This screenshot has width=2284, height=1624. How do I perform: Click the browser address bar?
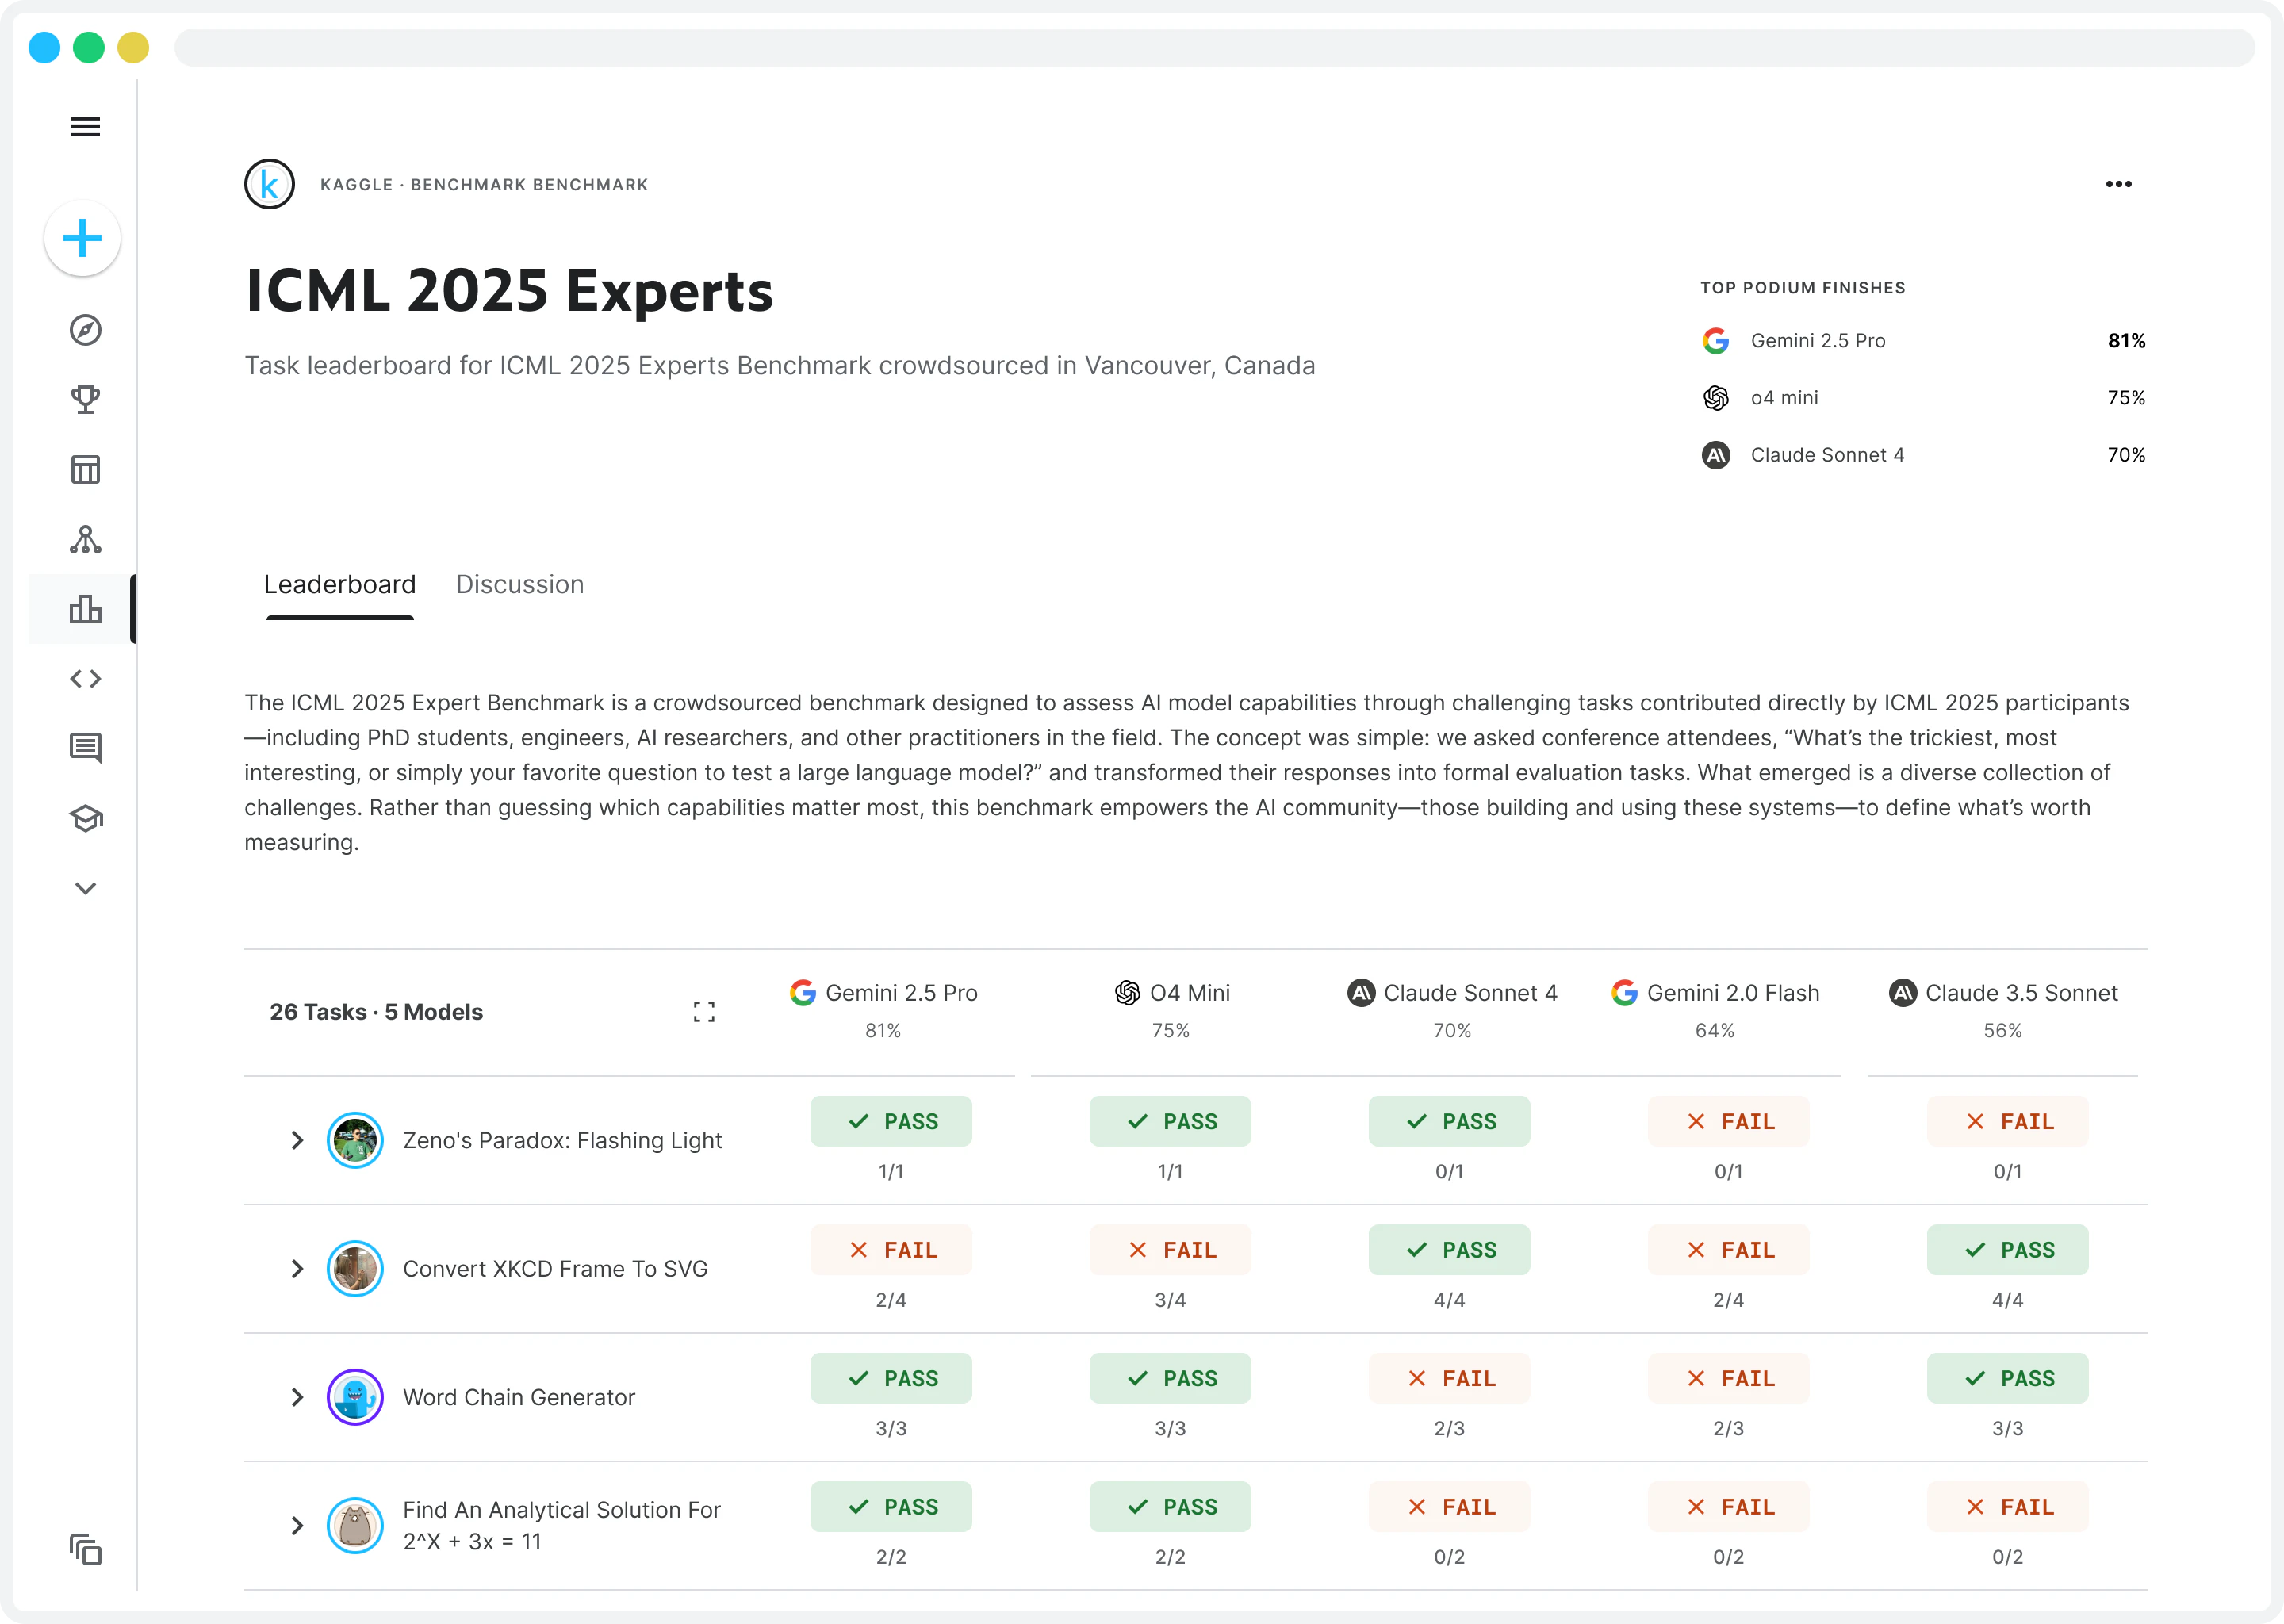click(1214, 47)
